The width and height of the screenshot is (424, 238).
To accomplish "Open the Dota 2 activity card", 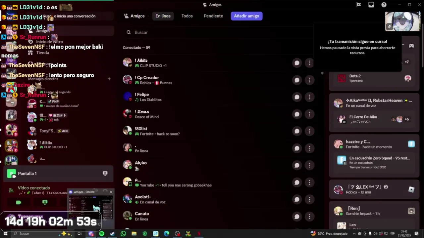I will (374, 78).
